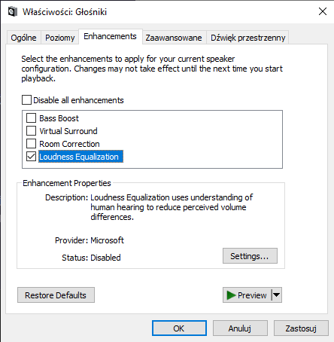Enable the Room Correction checkbox
Screen dimensions: 334x342
(x=31, y=143)
